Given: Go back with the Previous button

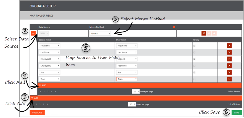Looking at the screenshot, I should coord(37,112).
